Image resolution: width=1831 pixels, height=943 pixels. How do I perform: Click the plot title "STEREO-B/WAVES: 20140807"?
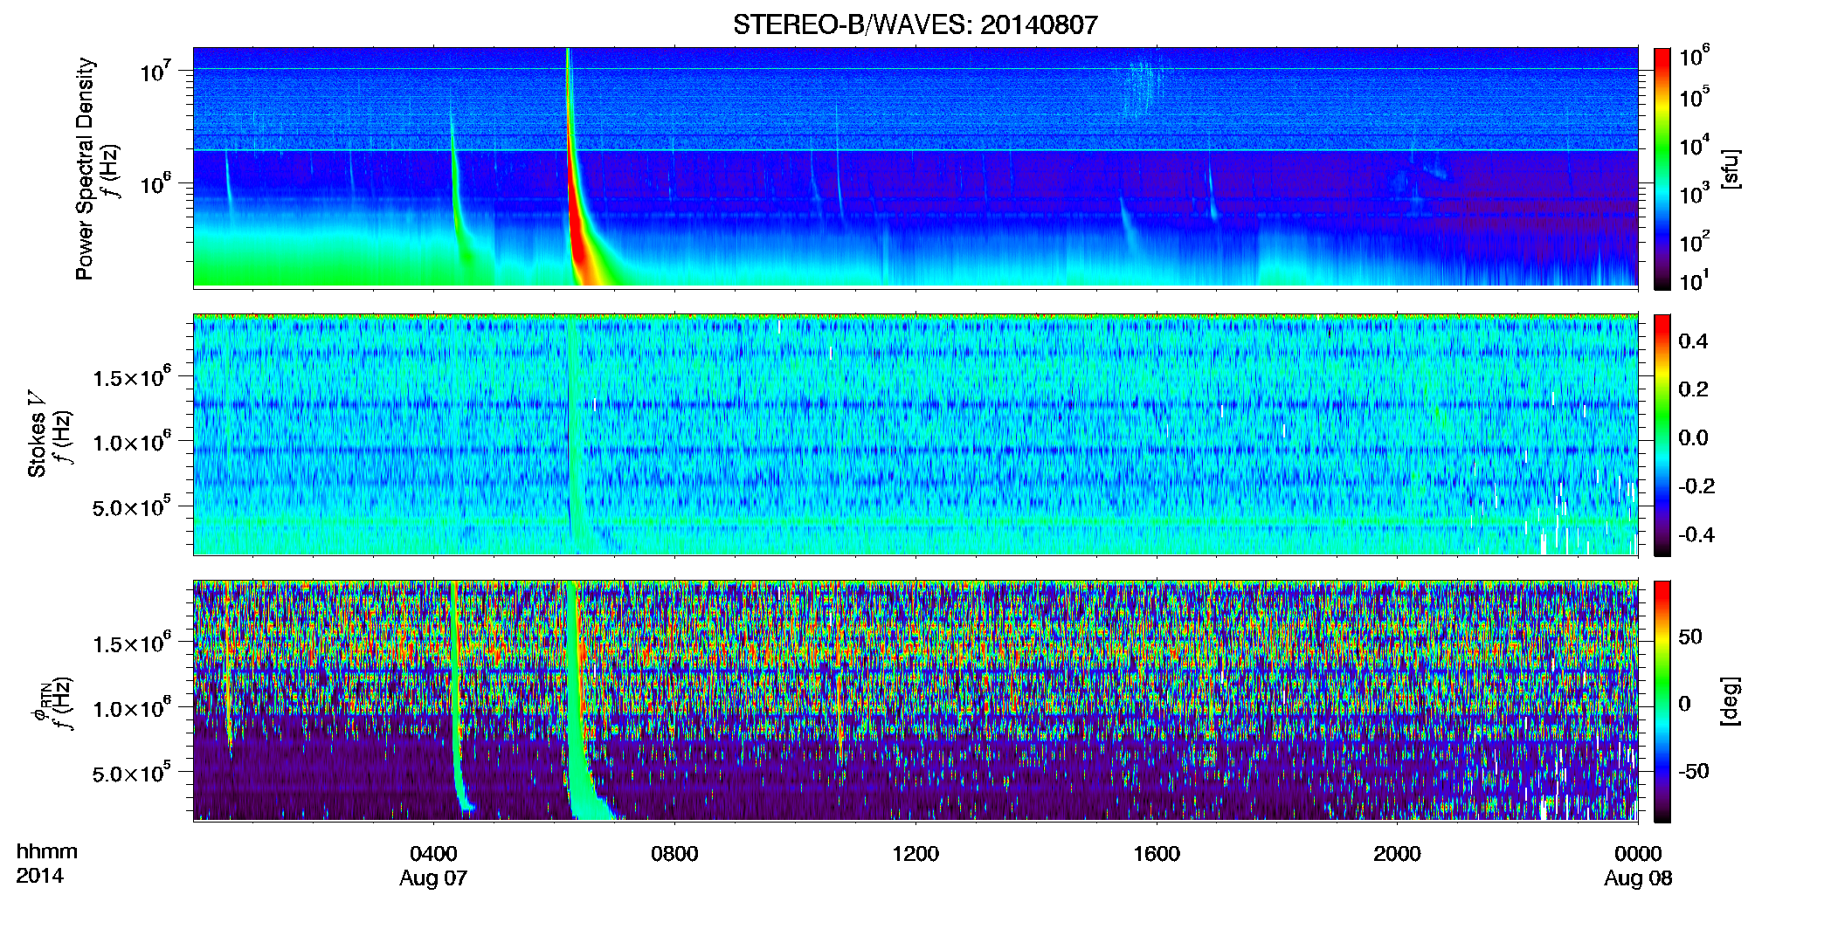[x=915, y=24]
